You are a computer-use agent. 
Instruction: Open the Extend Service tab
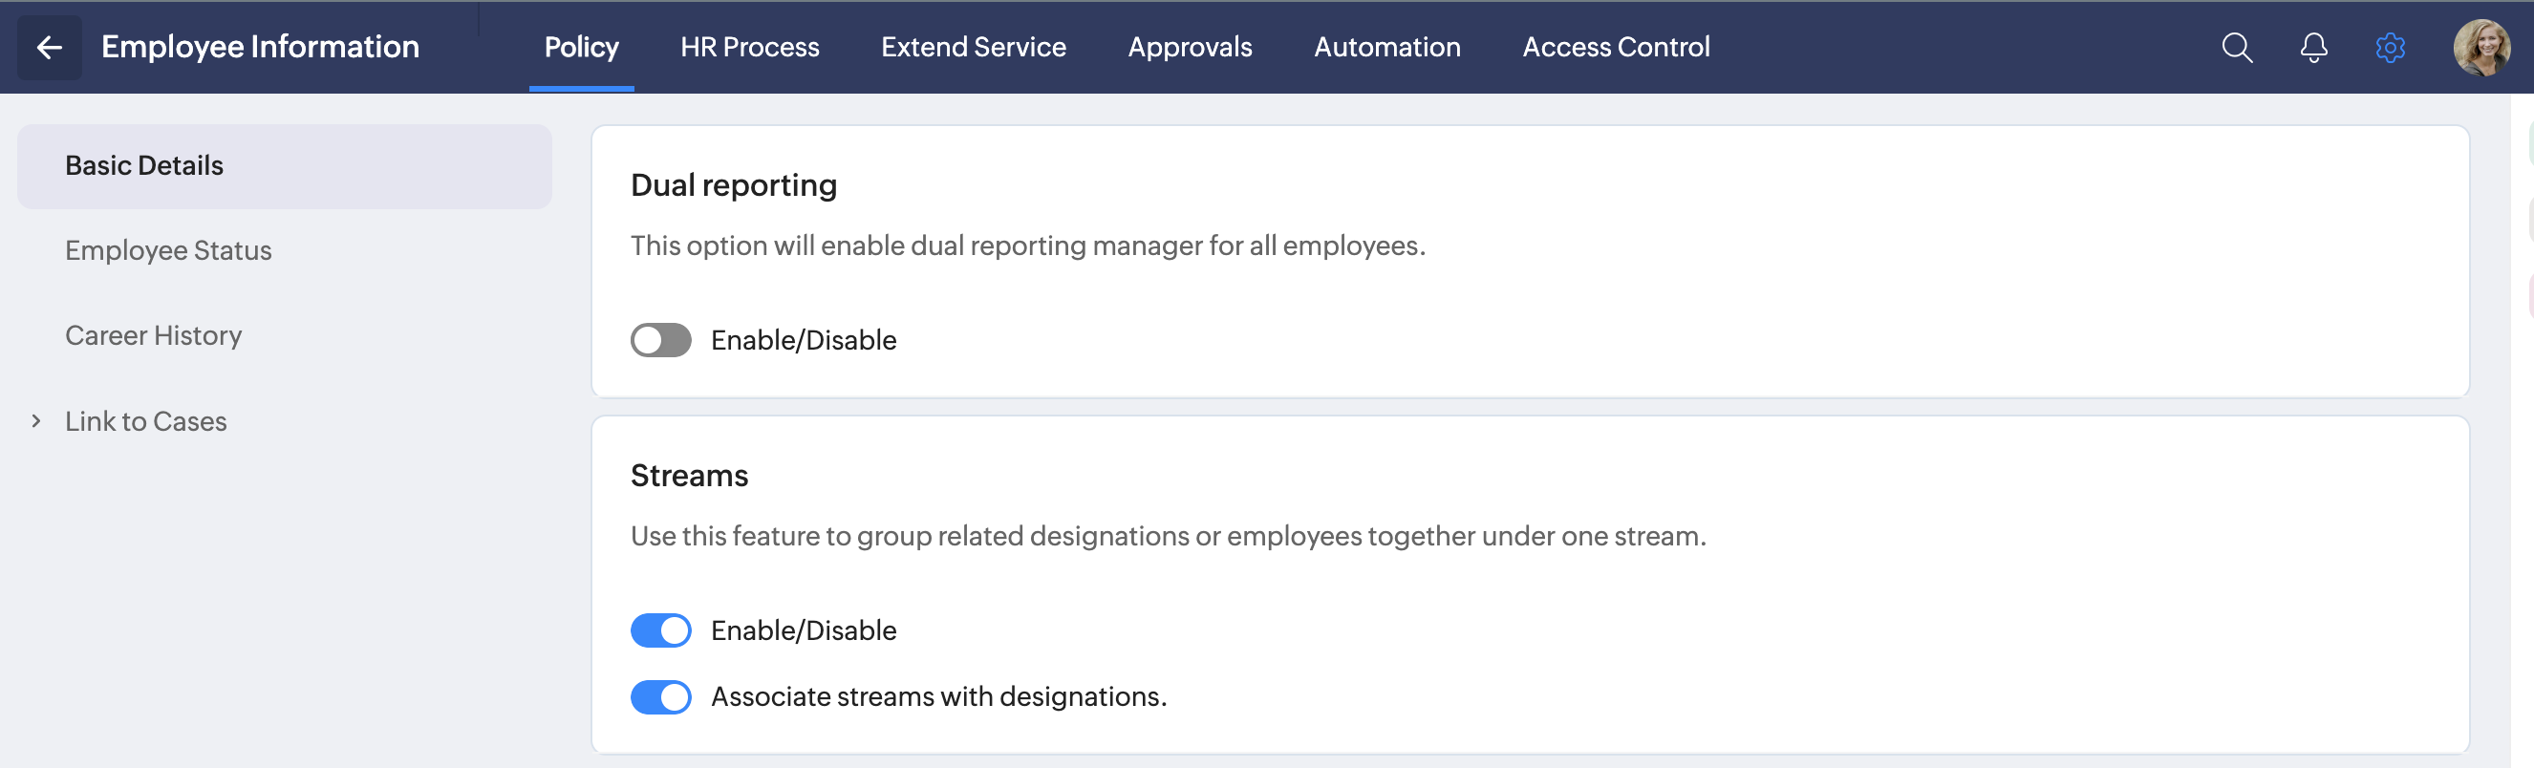[x=973, y=47]
